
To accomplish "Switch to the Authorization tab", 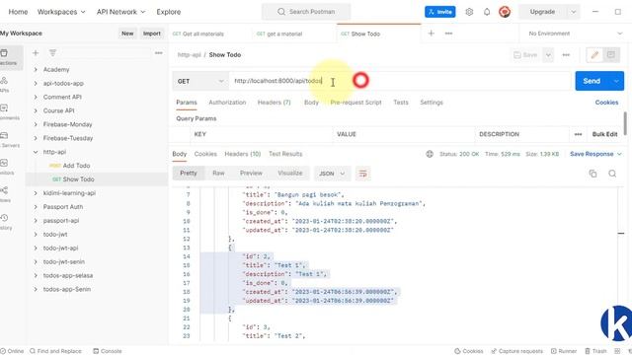I will click(227, 103).
